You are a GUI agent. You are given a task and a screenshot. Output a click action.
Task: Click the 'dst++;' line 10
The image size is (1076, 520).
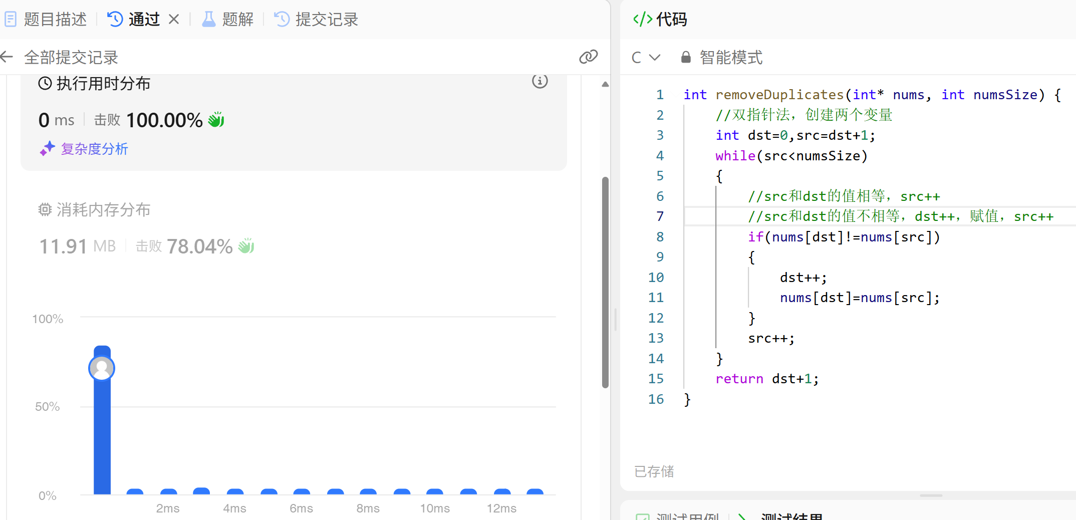tap(803, 278)
